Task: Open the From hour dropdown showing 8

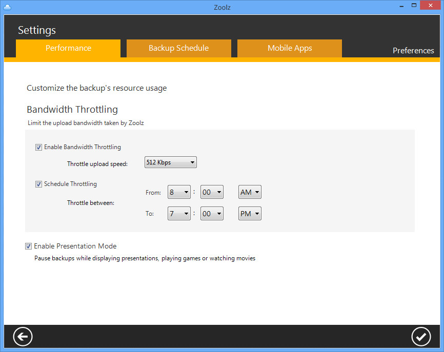Action: (x=179, y=192)
